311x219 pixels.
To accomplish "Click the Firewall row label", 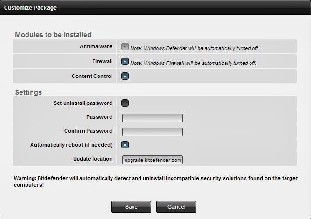I will click(x=102, y=61).
